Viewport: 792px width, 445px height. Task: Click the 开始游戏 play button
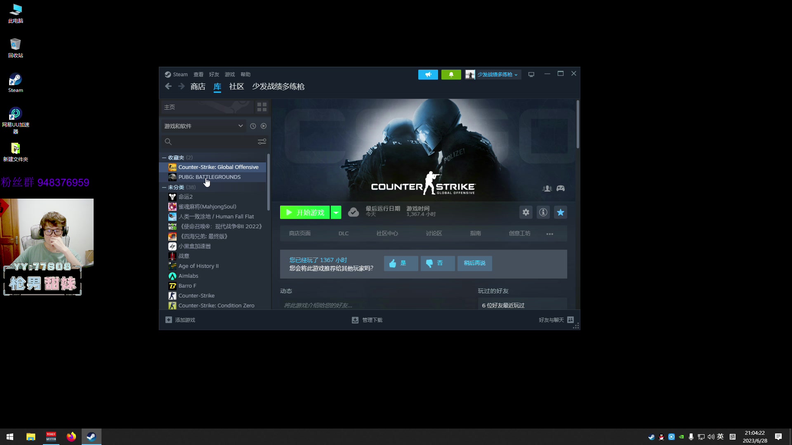[305, 212]
